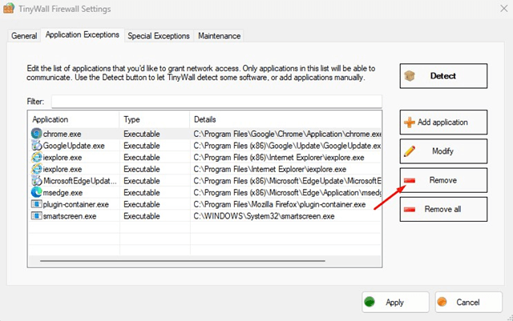Click the orange icon on Cancel button
This screenshot has height=321, width=513.
pyautogui.click(x=442, y=301)
